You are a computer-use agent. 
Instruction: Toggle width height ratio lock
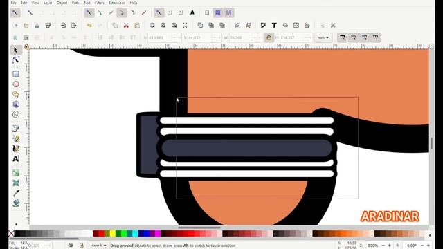(x=269, y=37)
